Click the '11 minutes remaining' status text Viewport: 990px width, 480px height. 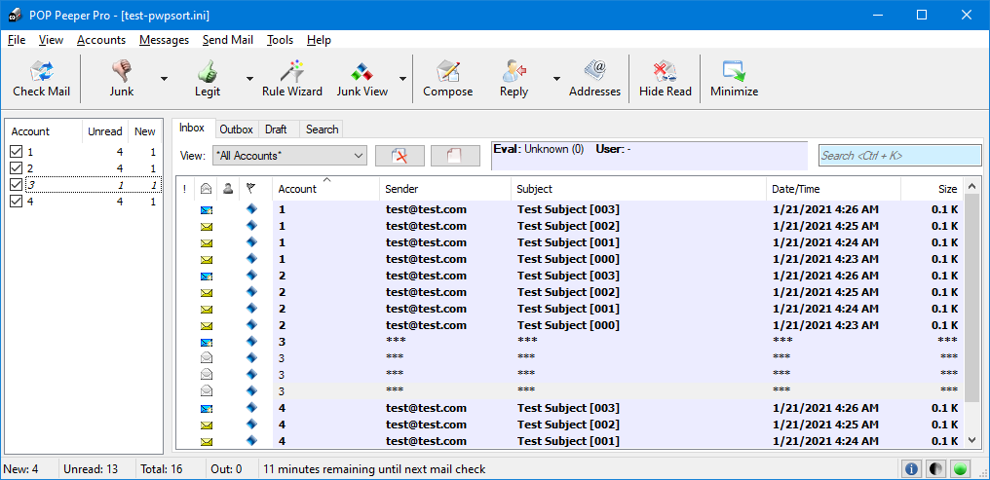pos(374,469)
